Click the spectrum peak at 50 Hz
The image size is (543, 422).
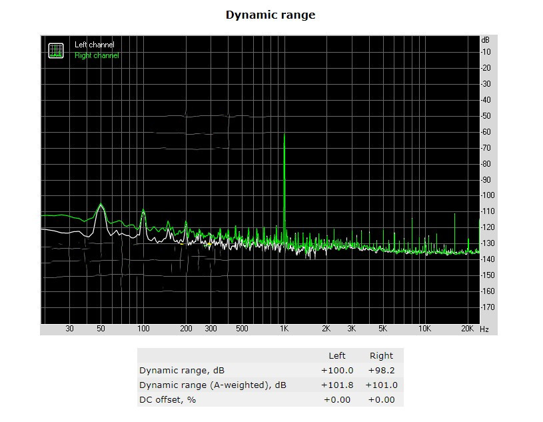tap(101, 205)
